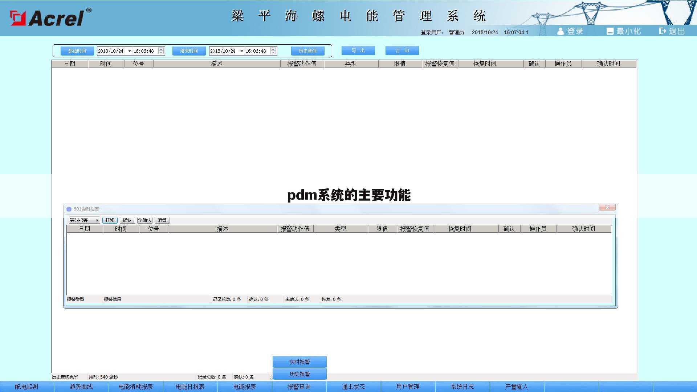Close the 501实时报警 window
This screenshot has width=697, height=392.
pyautogui.click(x=607, y=207)
